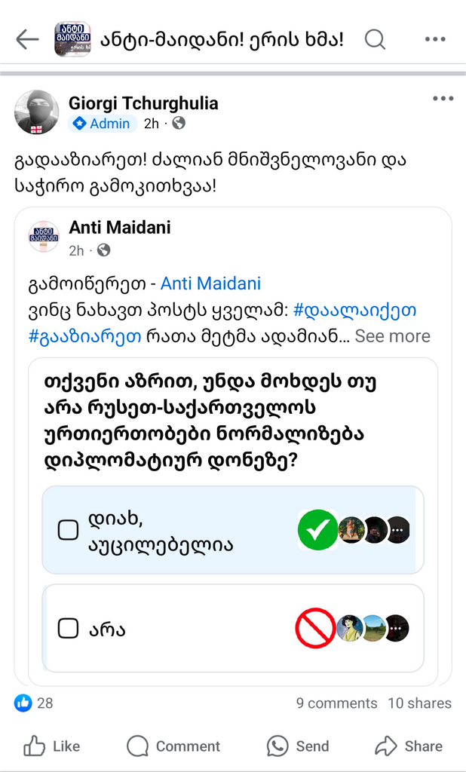Viewport: 466px width, 772px height.
Task: Send the post via WhatsApp icon
Action: coord(277,746)
